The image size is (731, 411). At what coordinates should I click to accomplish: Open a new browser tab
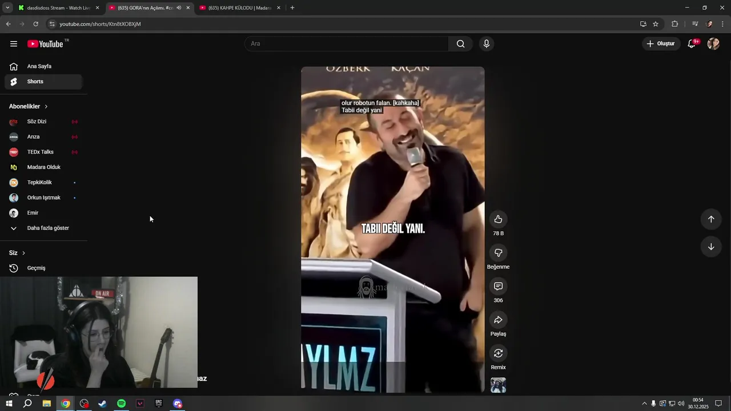point(292,8)
